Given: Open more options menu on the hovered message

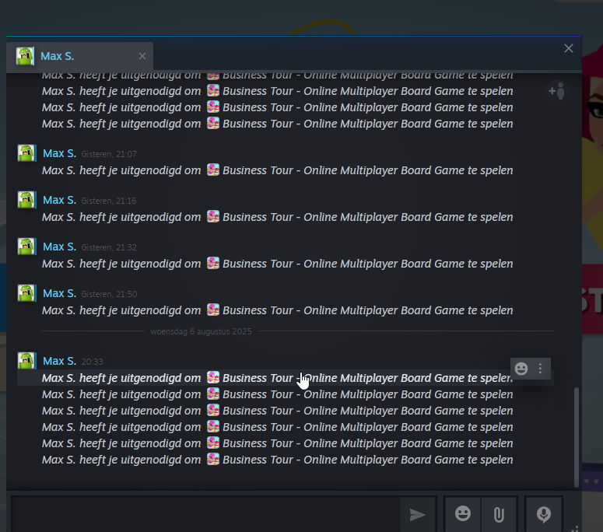Looking at the screenshot, I should click(541, 368).
